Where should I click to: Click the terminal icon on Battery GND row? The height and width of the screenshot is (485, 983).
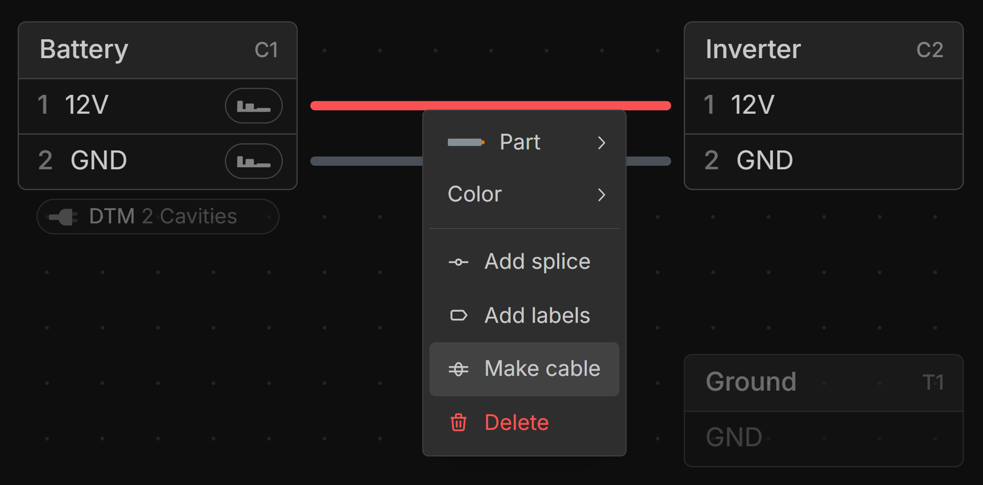(x=254, y=162)
